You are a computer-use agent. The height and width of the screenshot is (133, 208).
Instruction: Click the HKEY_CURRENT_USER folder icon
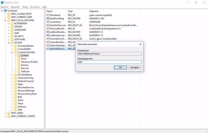tap(9, 17)
